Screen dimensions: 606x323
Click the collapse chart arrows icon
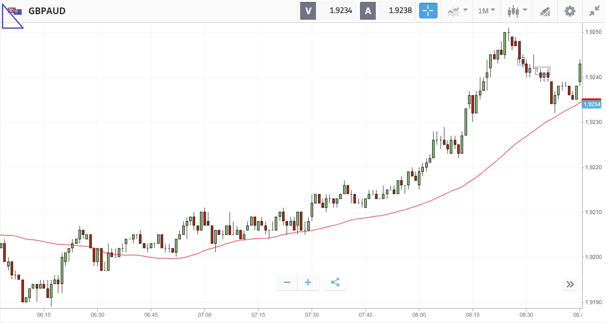[x=594, y=11]
